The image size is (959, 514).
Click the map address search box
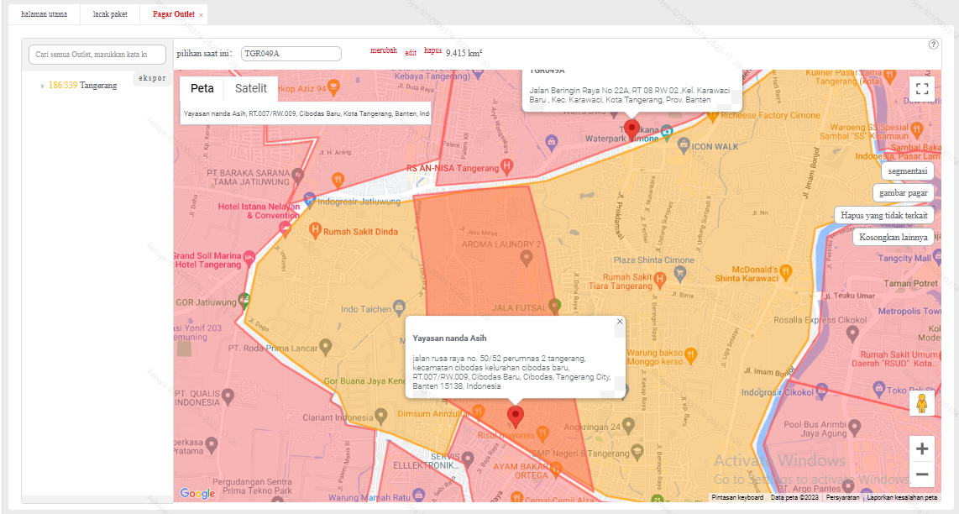(x=306, y=113)
